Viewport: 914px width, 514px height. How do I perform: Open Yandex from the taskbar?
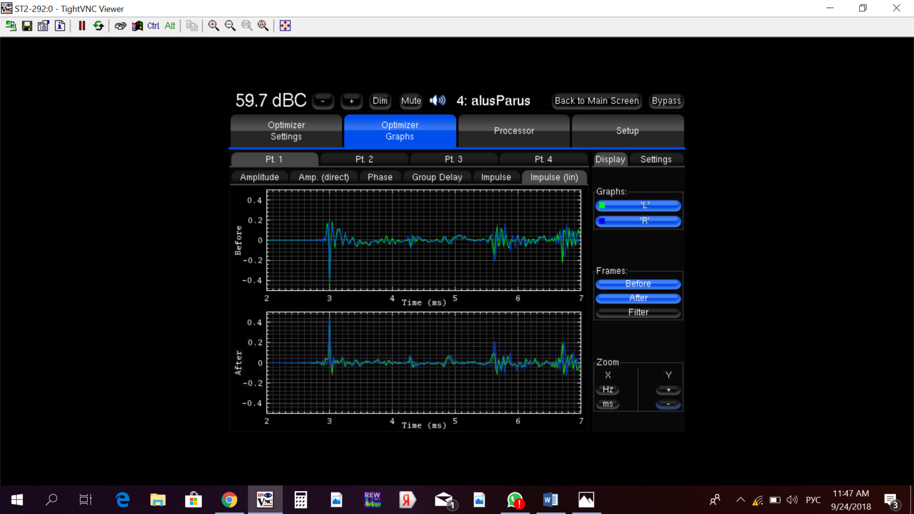pyautogui.click(x=407, y=500)
